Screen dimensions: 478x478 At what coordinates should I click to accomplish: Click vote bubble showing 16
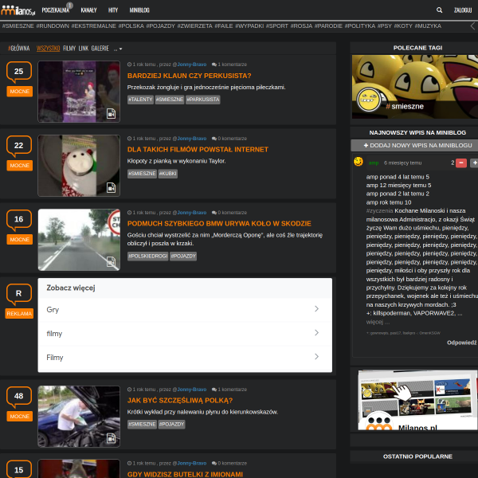pyautogui.click(x=19, y=220)
